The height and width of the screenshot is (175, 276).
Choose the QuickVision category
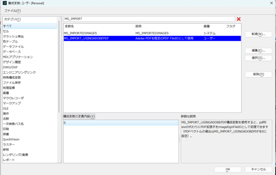11,139
